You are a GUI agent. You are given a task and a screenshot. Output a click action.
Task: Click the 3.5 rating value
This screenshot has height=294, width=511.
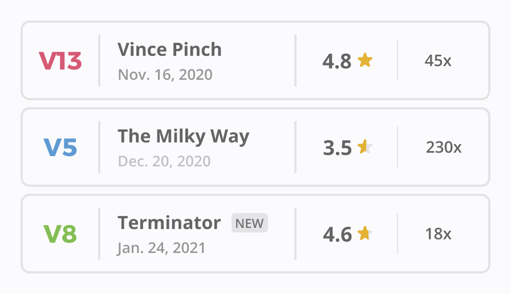[x=337, y=148]
